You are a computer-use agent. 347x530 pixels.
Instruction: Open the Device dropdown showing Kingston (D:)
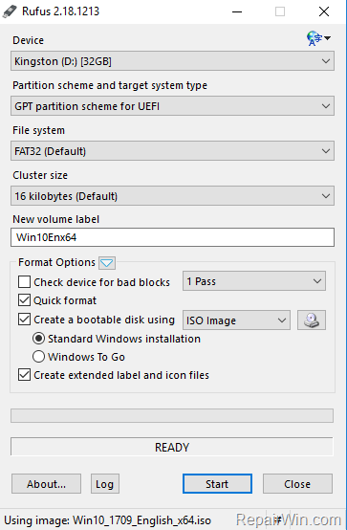(172, 61)
